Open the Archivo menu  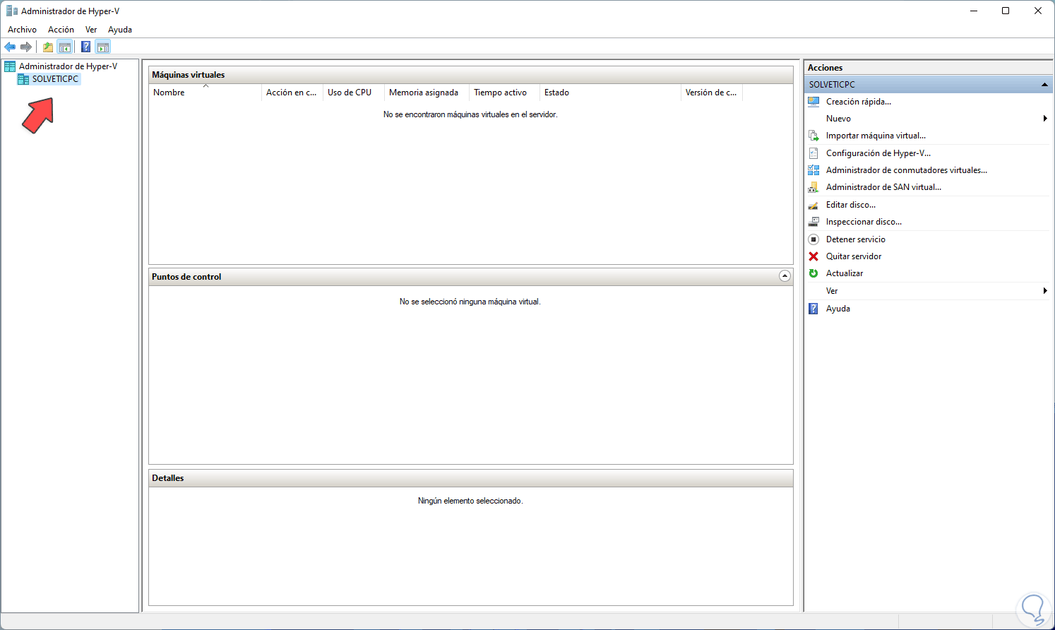click(x=22, y=30)
